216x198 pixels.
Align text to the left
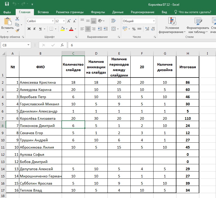tap(82, 29)
